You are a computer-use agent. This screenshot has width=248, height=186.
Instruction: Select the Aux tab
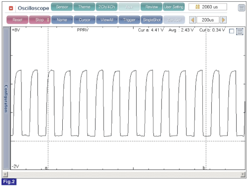pos(129,7)
